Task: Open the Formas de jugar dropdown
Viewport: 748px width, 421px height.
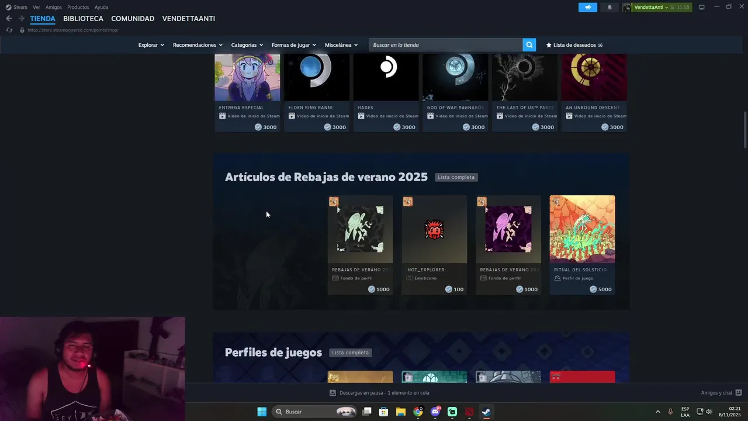Action: coord(293,45)
